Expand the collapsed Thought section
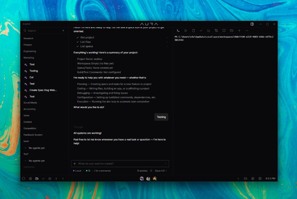The width and height of the screenshot is (297, 199). (78, 127)
